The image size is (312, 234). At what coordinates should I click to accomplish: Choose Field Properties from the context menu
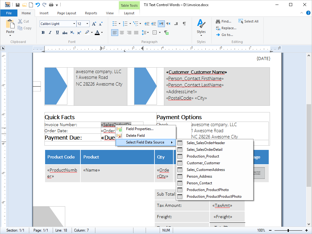pos(140,129)
